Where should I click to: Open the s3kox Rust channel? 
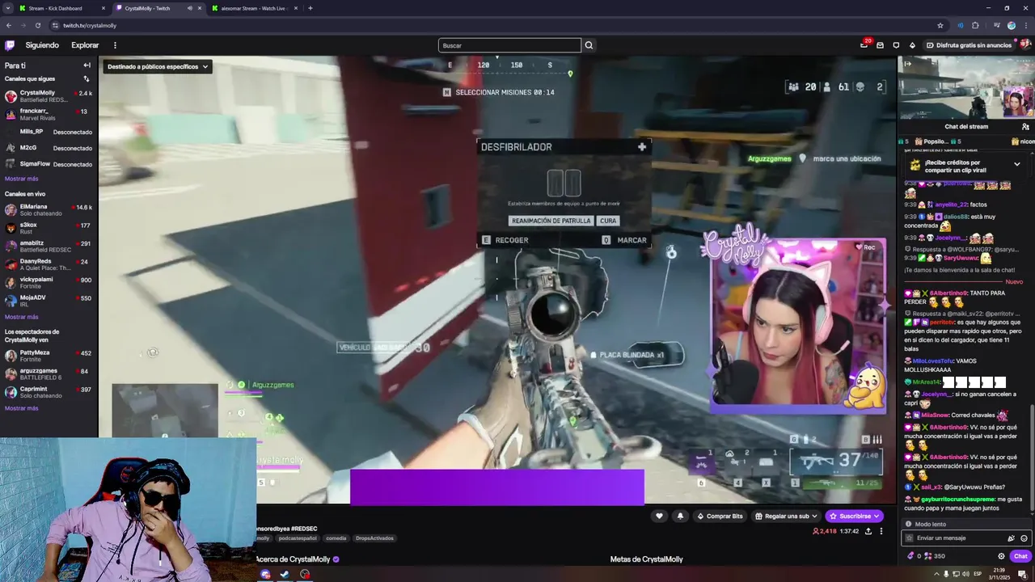tap(49, 228)
